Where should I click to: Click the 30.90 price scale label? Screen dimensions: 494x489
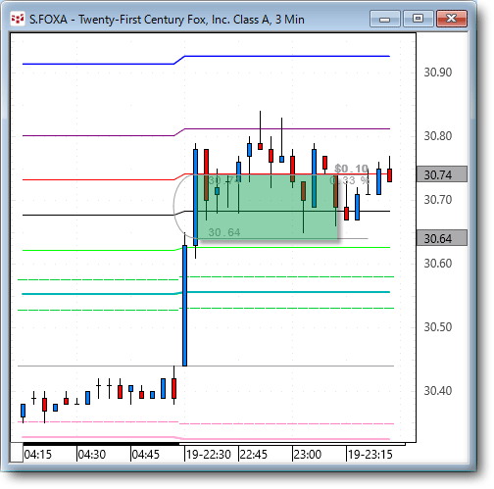438,72
